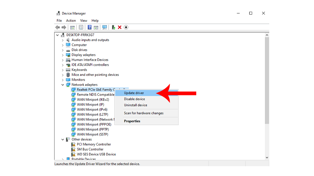
Task: Click the Network adapters category icon
Action: (68, 84)
